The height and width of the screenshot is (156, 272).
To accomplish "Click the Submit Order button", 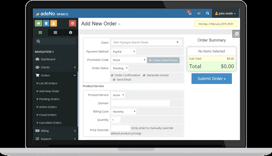I will point(211,79).
